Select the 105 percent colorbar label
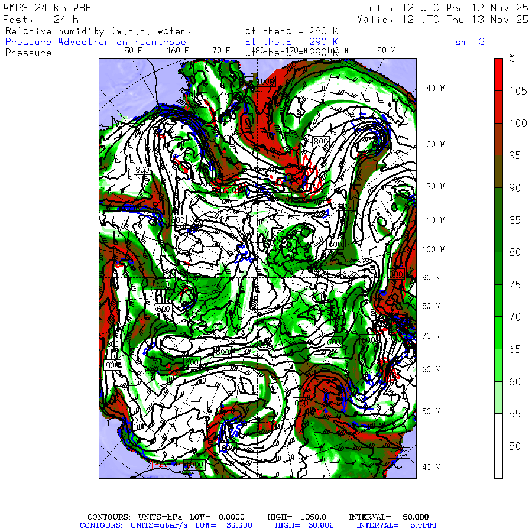 518,91
